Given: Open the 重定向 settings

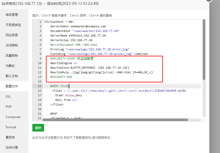Looking at the screenshot, I should 10,137.
